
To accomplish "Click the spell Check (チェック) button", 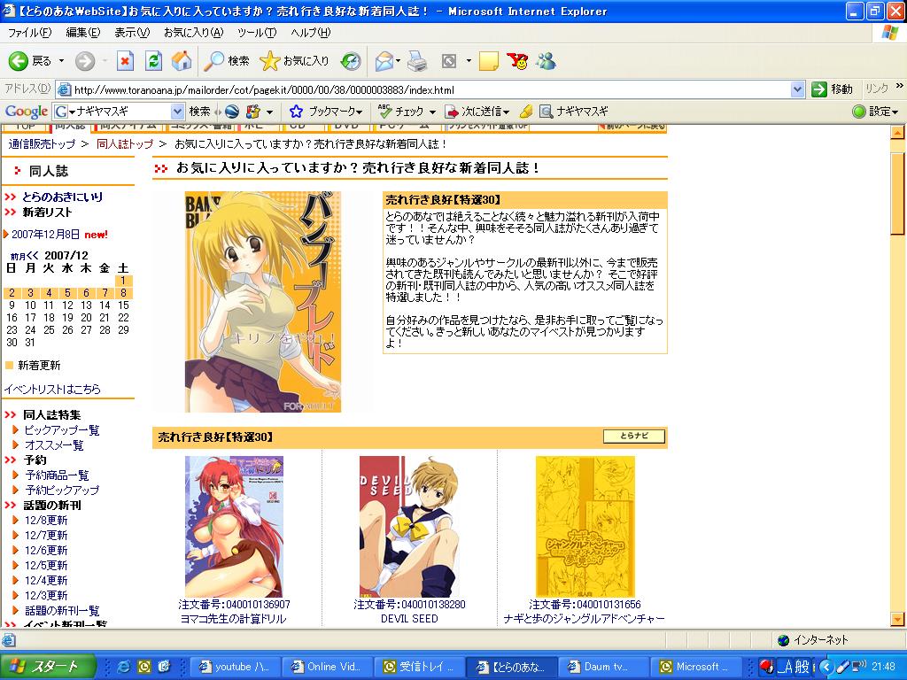I will (401, 111).
